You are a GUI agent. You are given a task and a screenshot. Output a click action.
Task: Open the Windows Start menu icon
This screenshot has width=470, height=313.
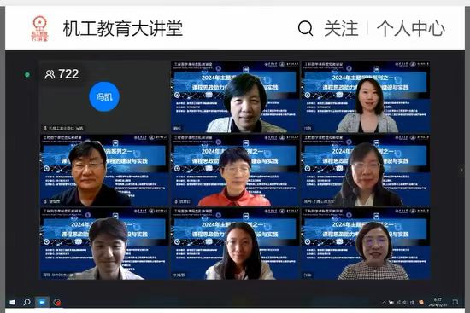[12, 302]
